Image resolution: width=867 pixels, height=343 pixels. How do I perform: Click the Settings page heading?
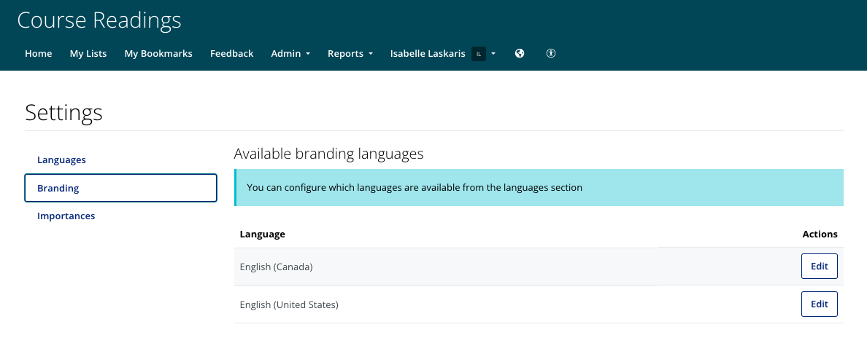pos(63,112)
